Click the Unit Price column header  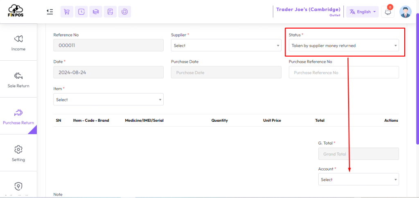click(272, 121)
